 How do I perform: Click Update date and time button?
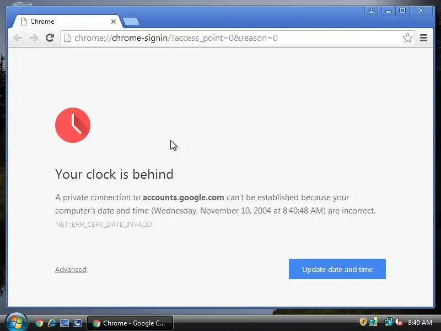click(337, 269)
